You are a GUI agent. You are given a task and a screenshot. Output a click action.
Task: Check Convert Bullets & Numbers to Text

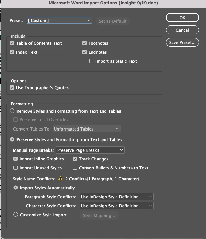point(75,168)
